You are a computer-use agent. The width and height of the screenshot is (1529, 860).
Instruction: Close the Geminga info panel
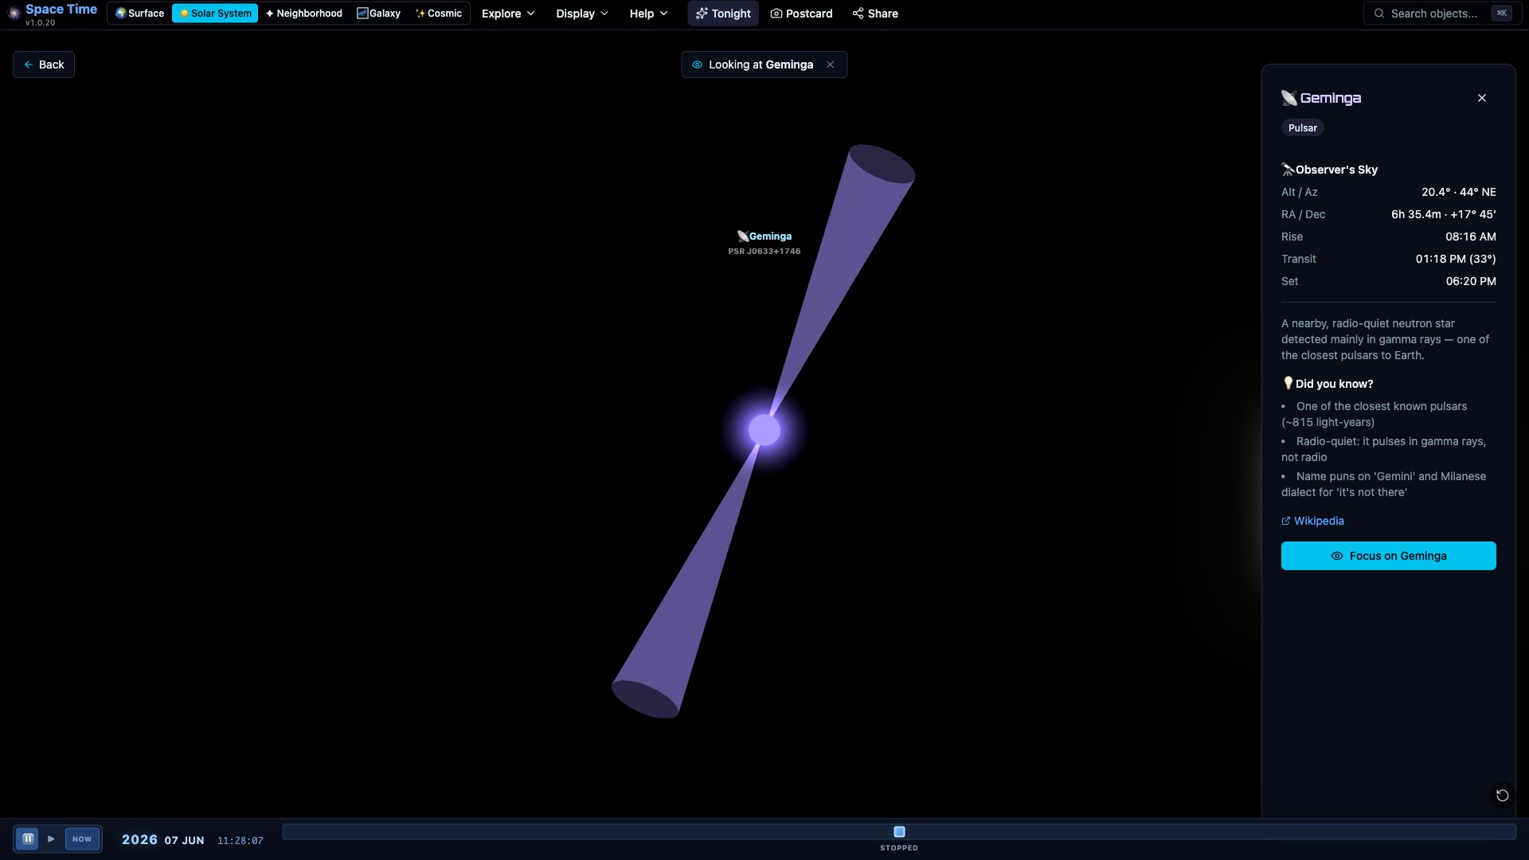(x=1482, y=98)
